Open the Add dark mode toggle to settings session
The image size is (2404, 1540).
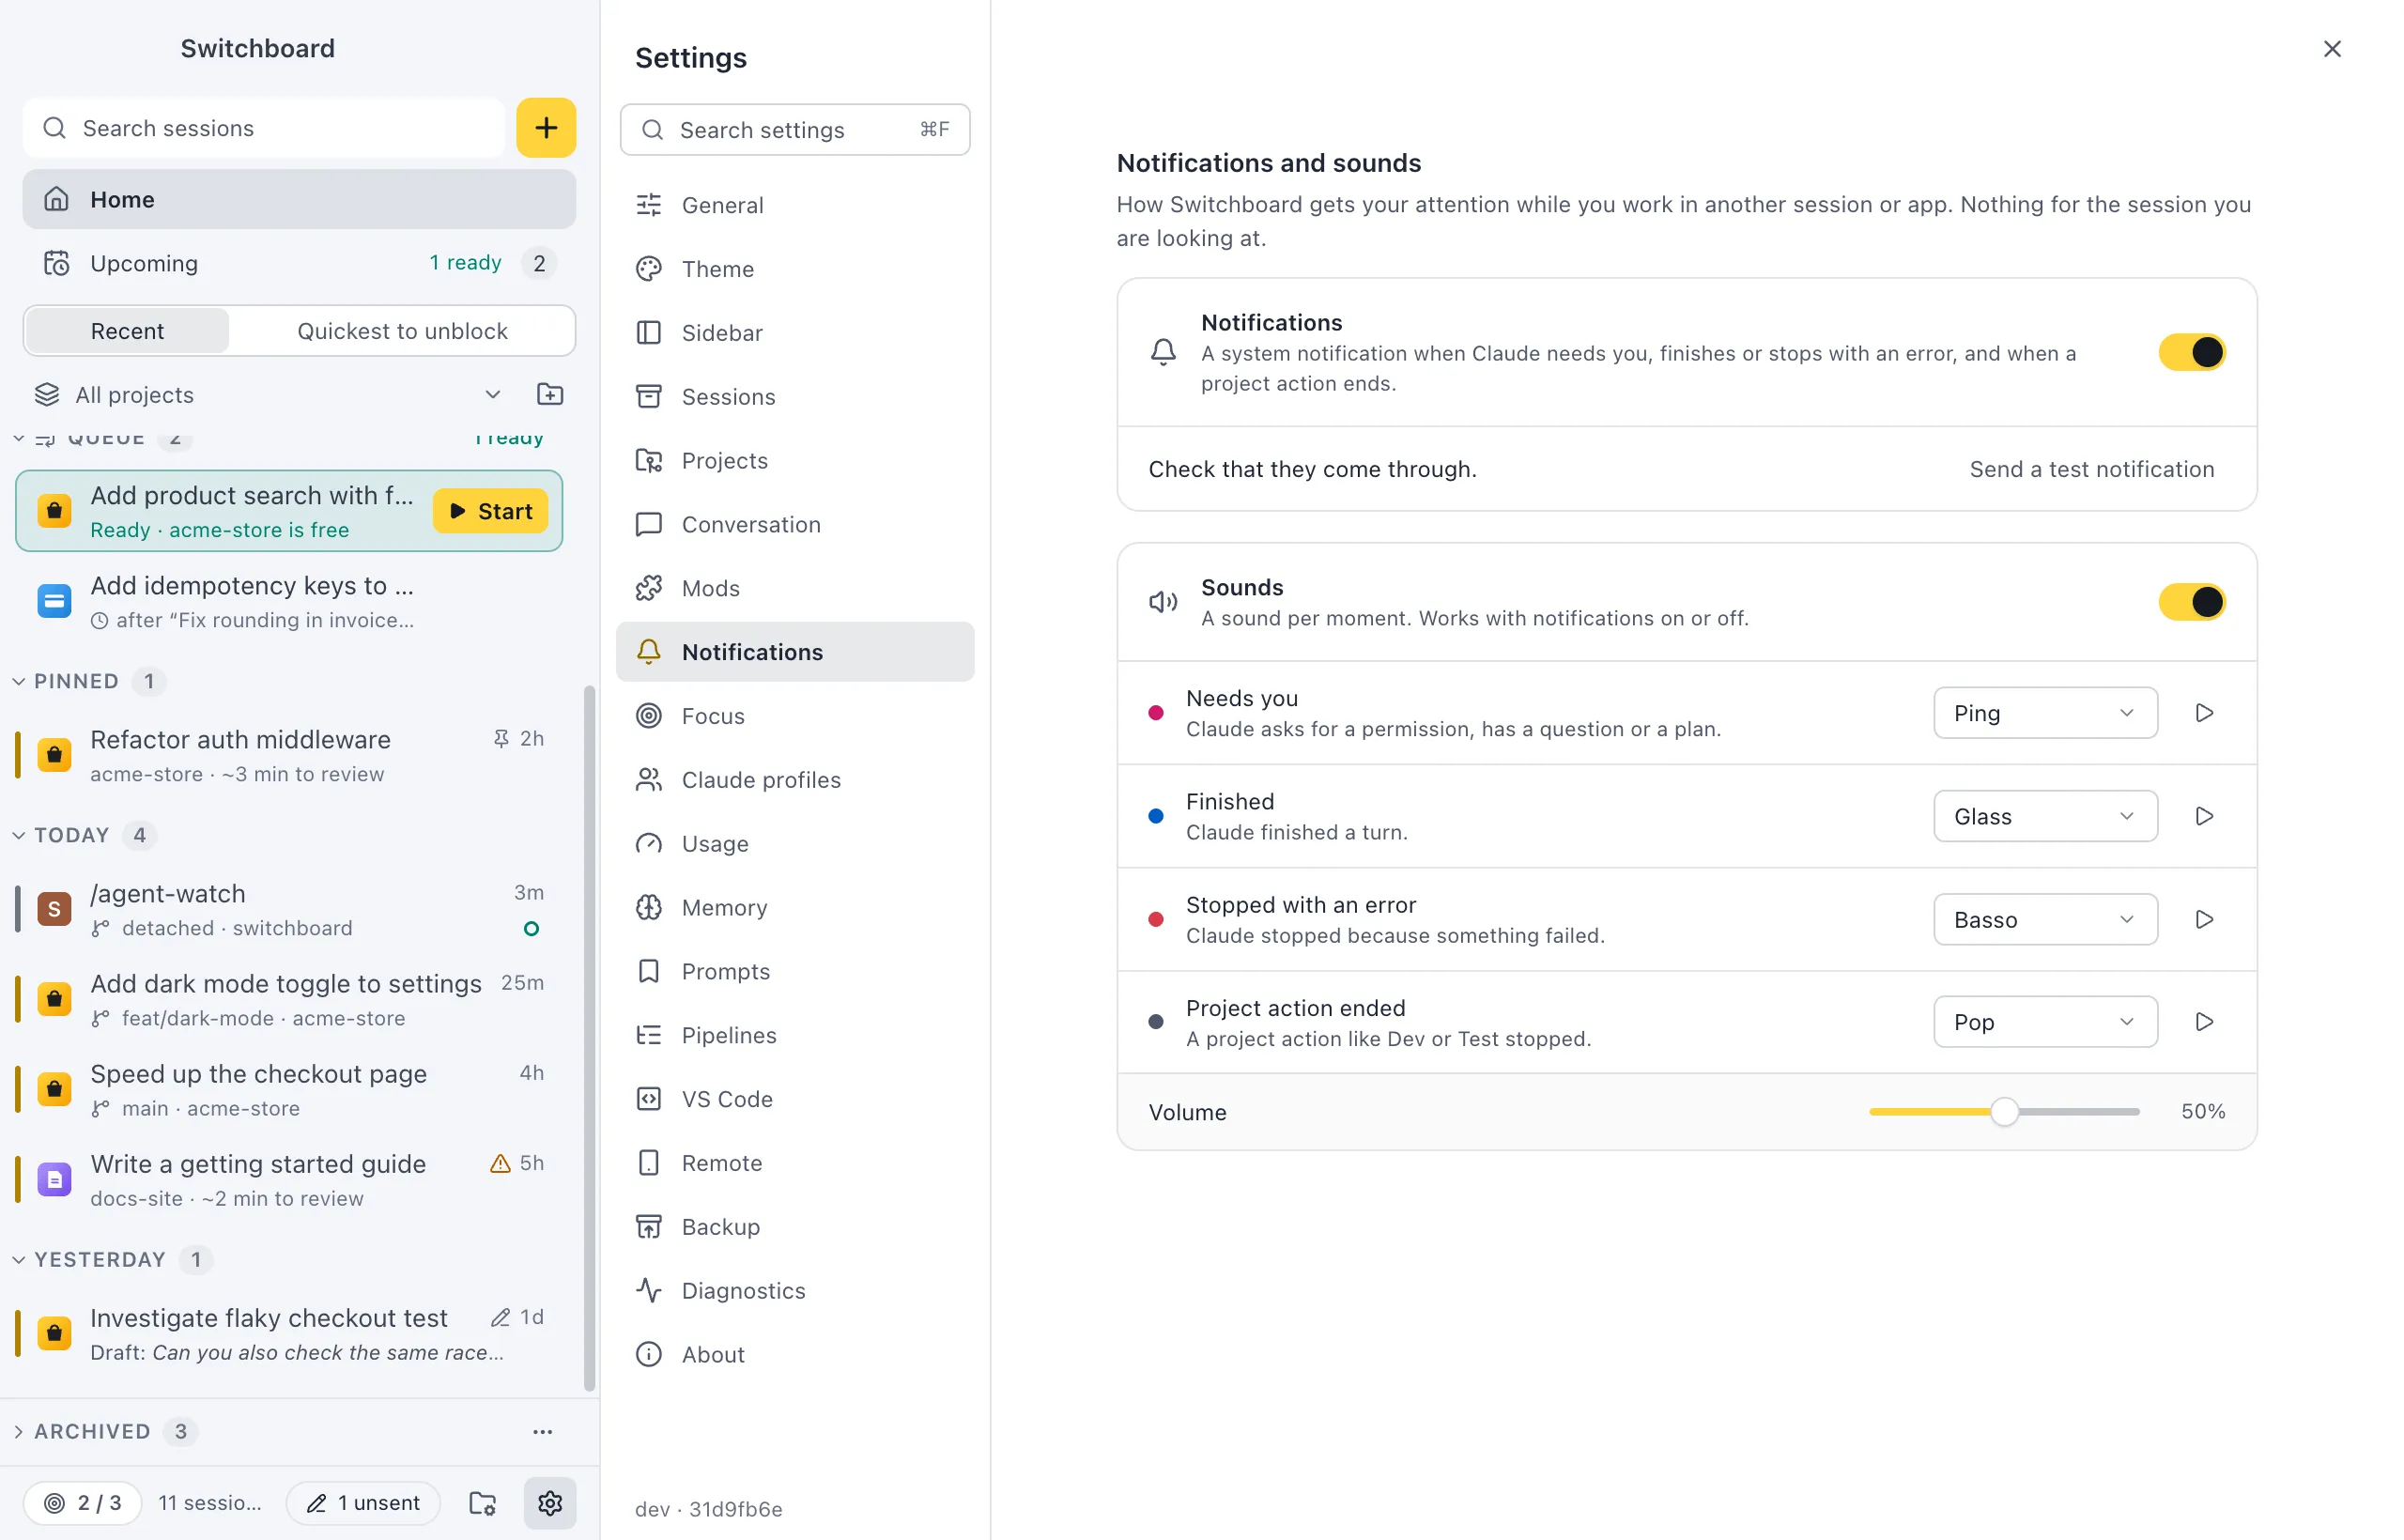290,999
